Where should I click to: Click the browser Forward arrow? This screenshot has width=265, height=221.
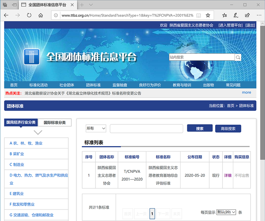[x=18, y=15]
